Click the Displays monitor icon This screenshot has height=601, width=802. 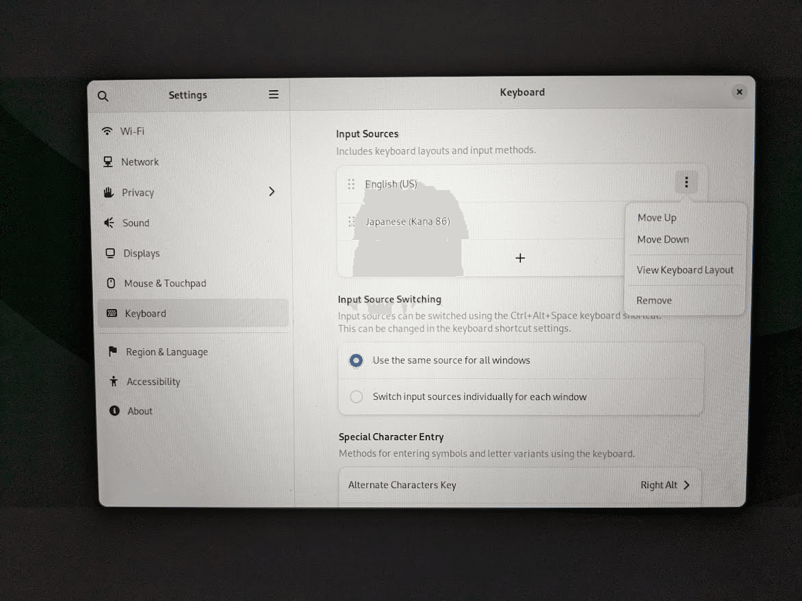110,253
